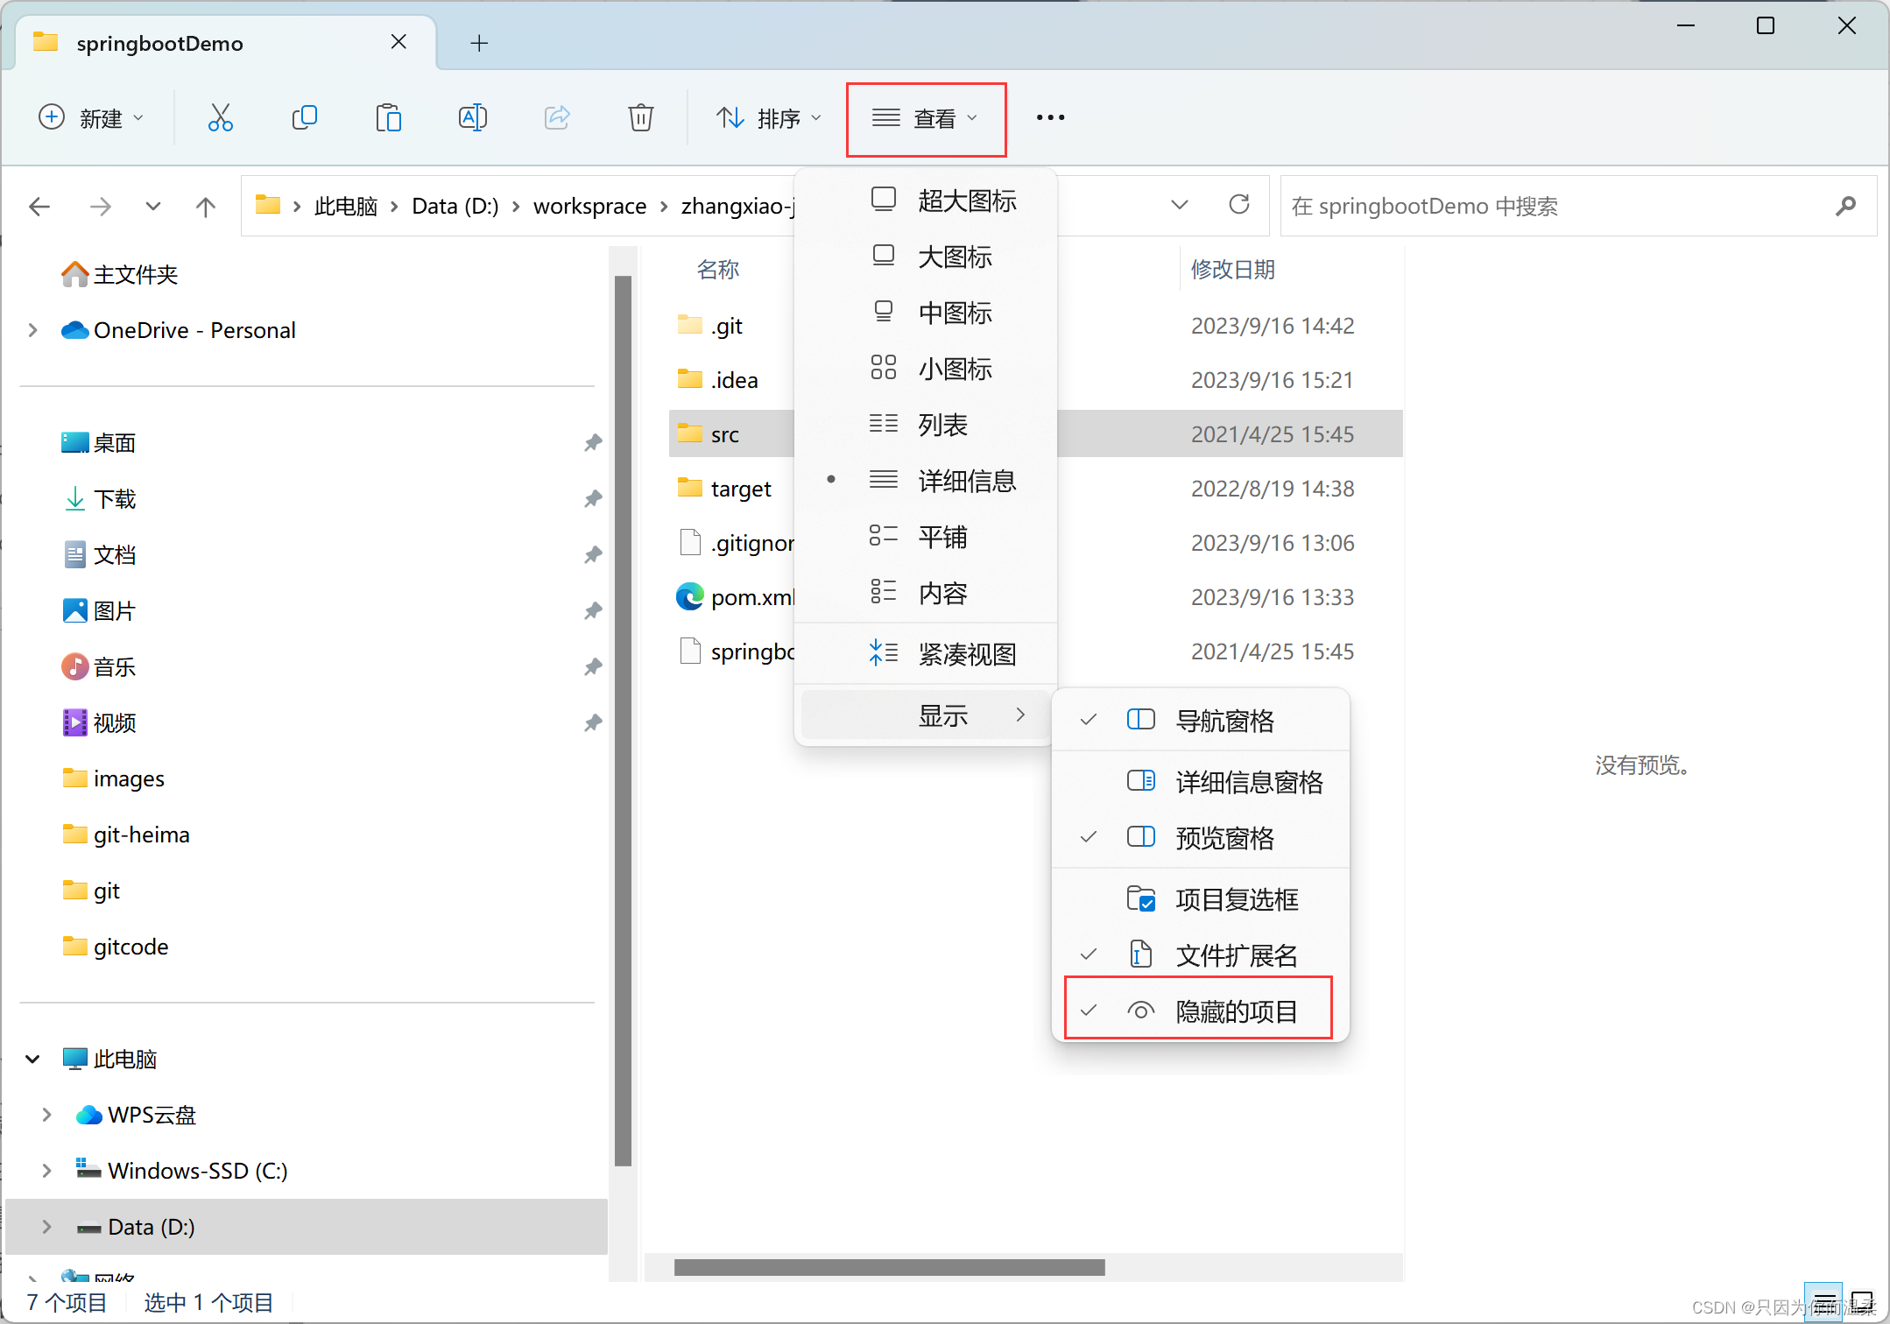The height and width of the screenshot is (1324, 1890).
Task: Click the refresh icon beside address bar
Action: pyautogui.click(x=1238, y=205)
